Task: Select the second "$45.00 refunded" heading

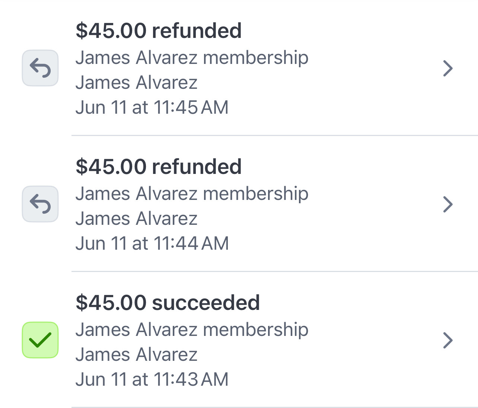Action: 159,166
